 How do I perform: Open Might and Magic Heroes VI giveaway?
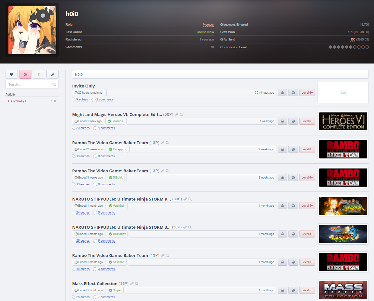tap(117, 114)
